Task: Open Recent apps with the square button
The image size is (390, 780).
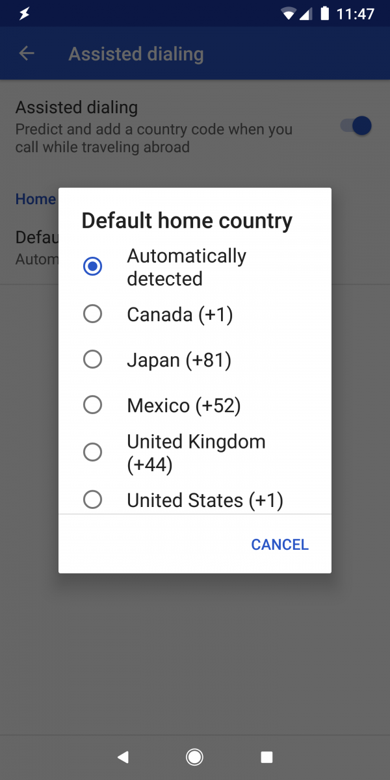Action: [x=266, y=757]
